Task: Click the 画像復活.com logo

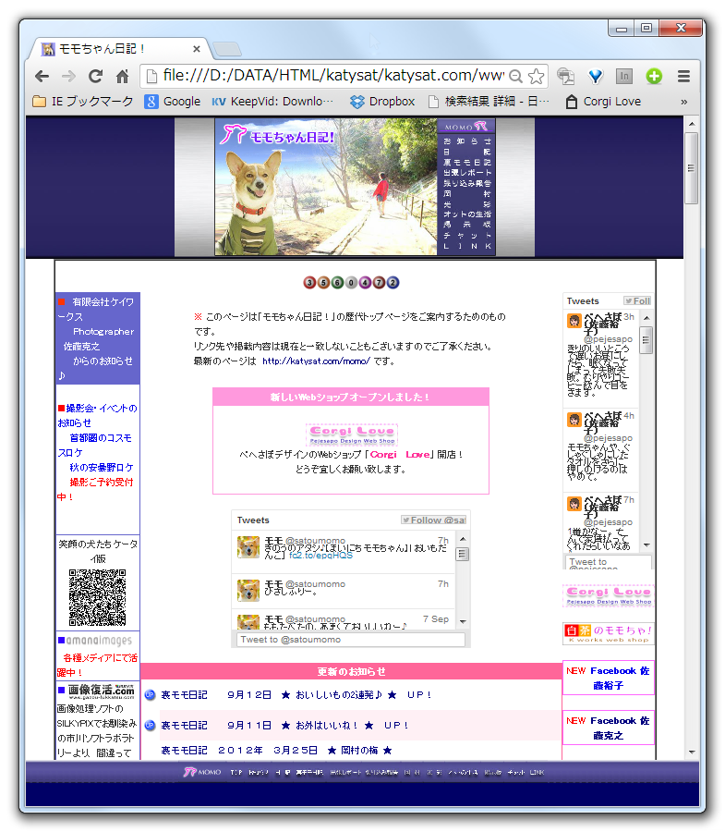Action: 102,691
